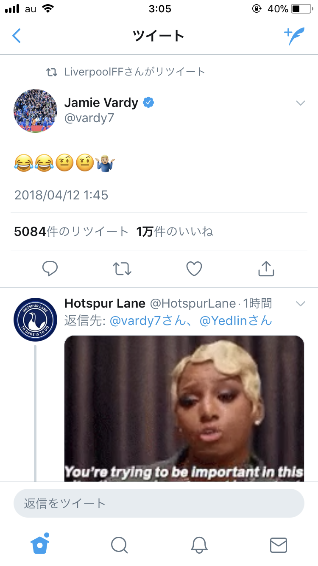Expand options chevron on Hotspur Lane reply

point(300,304)
